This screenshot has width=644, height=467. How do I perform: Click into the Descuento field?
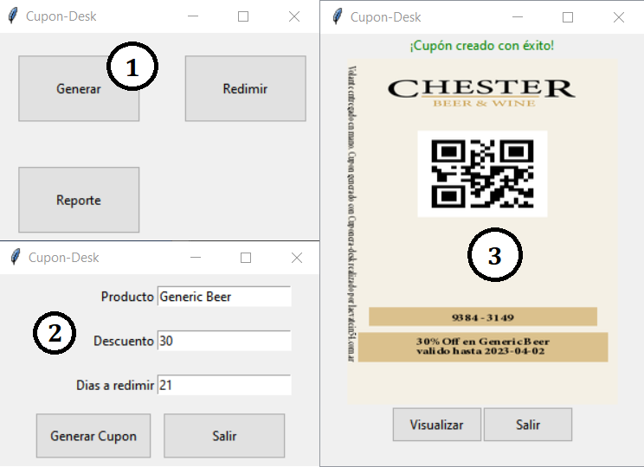[x=224, y=341]
